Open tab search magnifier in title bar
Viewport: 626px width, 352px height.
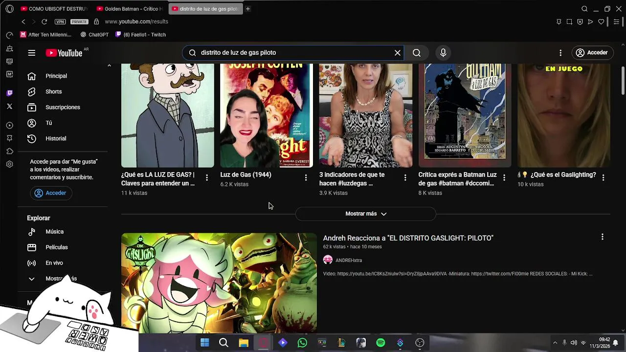pos(584,9)
